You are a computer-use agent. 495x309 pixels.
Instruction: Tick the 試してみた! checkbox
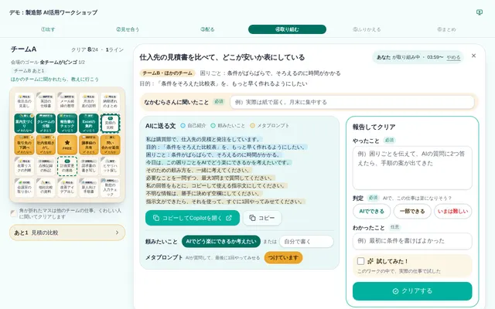(x=361, y=261)
